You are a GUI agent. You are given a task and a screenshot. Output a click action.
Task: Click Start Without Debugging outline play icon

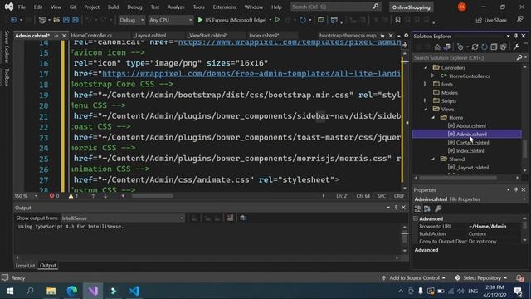(x=277, y=20)
